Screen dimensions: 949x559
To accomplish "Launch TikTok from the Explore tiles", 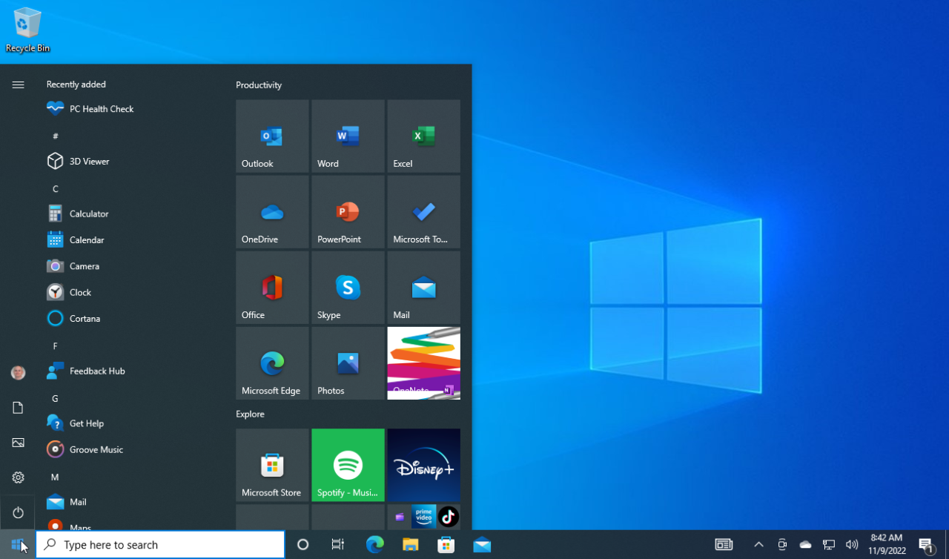I will pyautogui.click(x=448, y=517).
